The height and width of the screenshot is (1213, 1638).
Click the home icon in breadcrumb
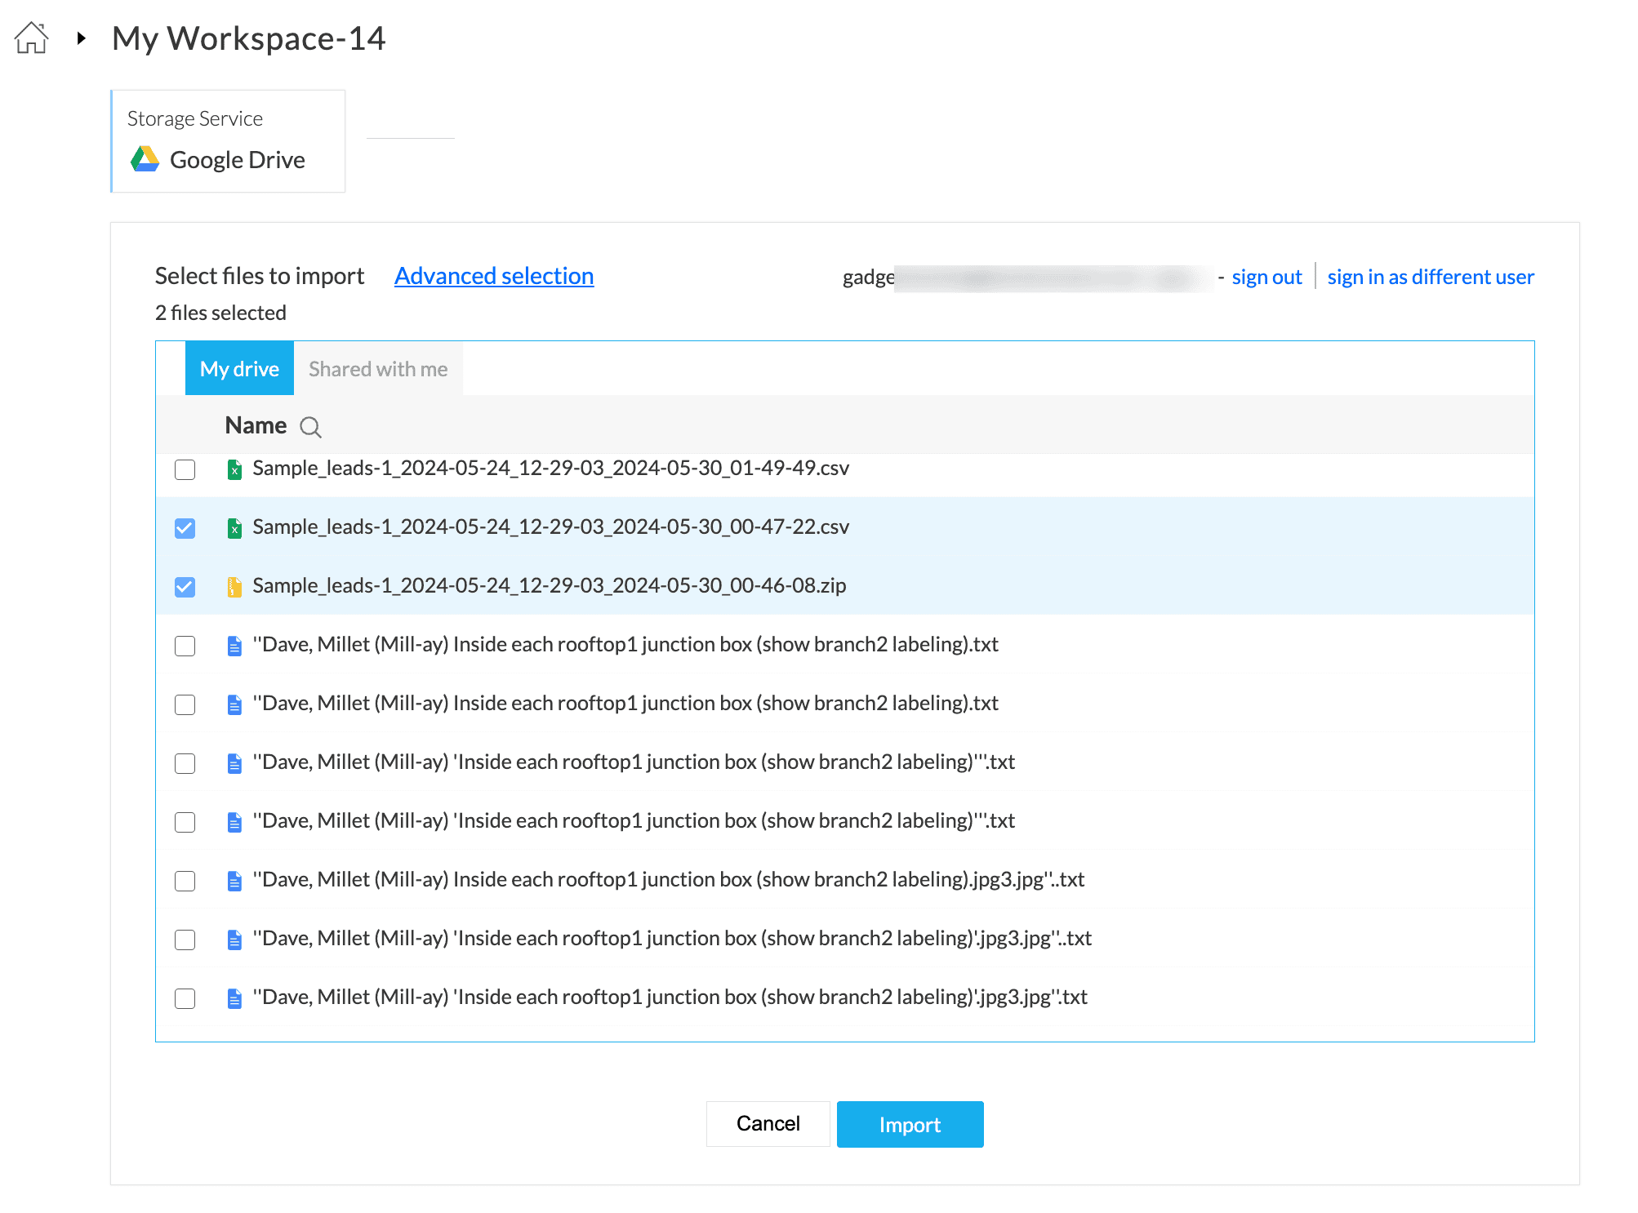click(x=31, y=38)
